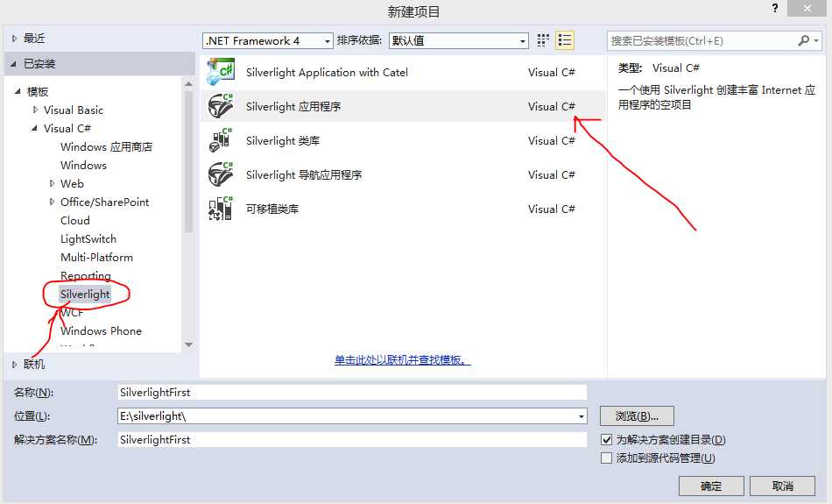This screenshot has width=832, height=504.
Task: Switch to medium list view
Action: [x=565, y=40]
